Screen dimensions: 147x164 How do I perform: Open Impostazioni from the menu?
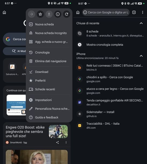click(49, 100)
